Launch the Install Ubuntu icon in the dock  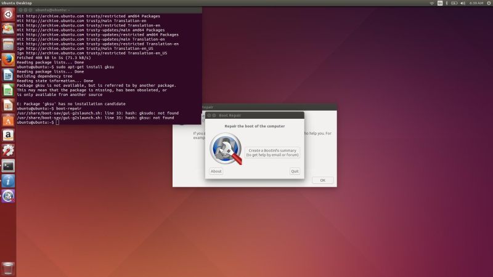coord(8,29)
